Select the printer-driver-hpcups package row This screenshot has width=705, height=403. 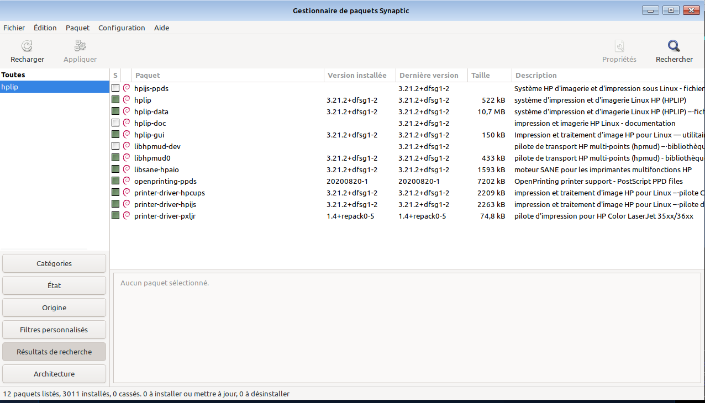click(169, 193)
